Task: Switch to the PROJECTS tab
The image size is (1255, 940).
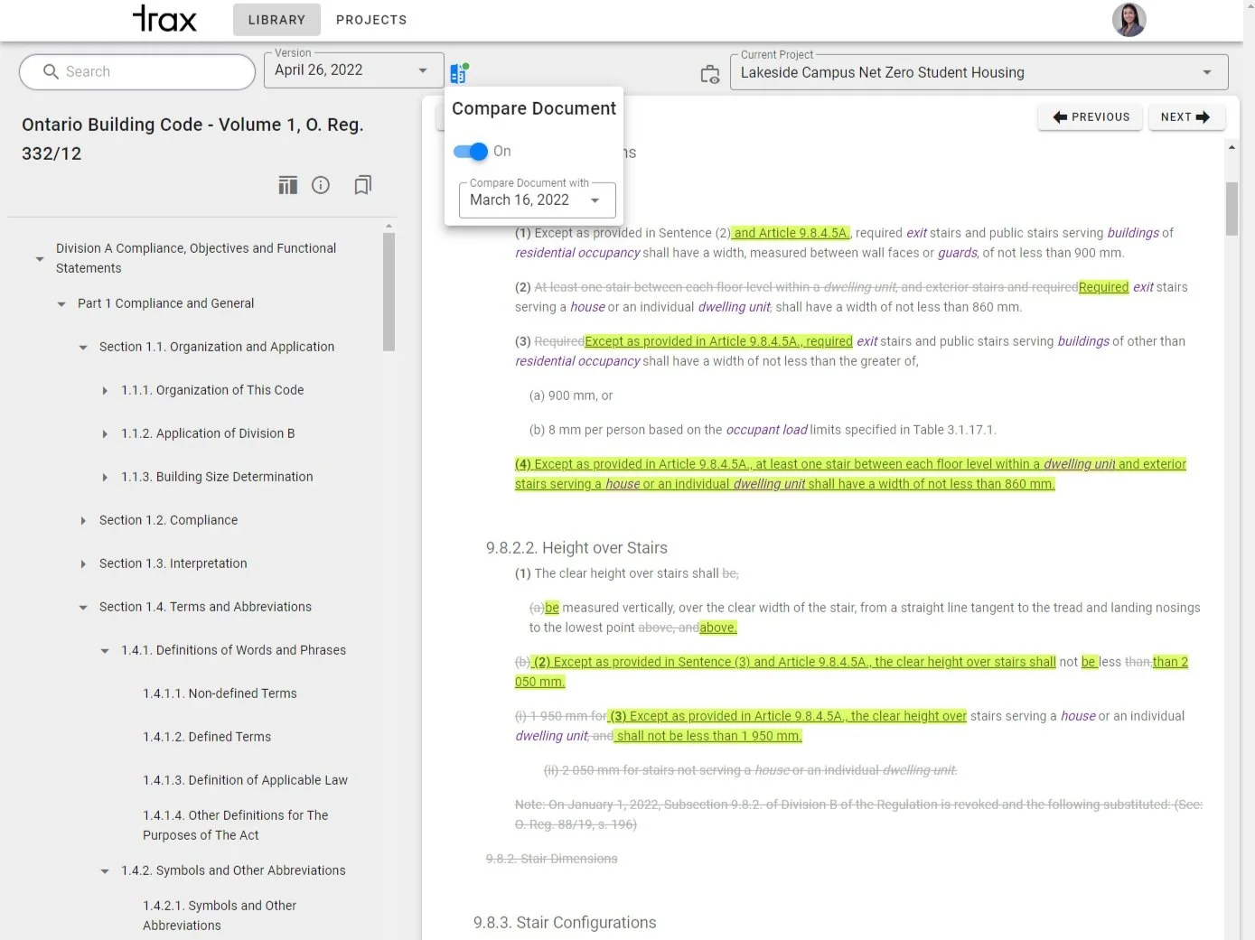Action: [x=371, y=19]
